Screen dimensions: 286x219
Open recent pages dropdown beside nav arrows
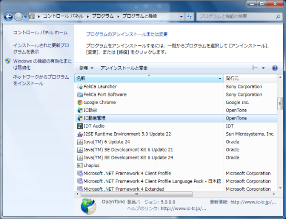26,17
